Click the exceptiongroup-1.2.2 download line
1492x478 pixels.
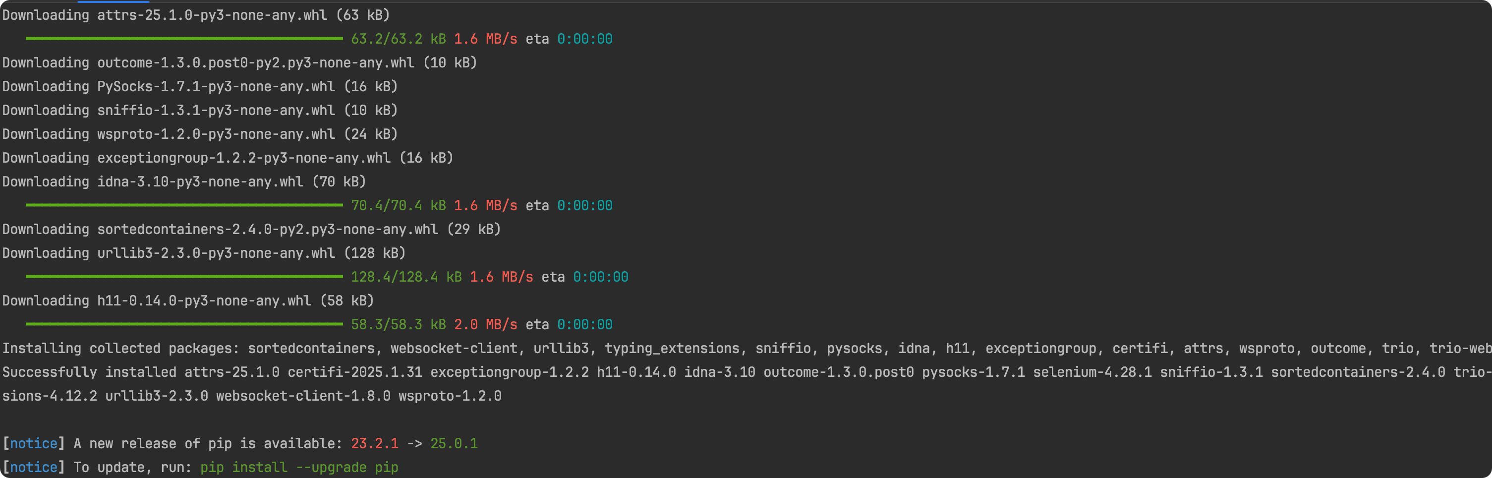[228, 158]
